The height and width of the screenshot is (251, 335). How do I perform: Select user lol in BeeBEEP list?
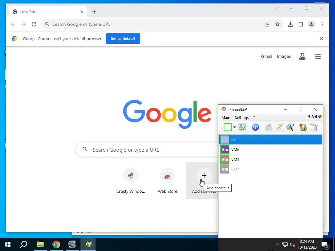(271, 140)
